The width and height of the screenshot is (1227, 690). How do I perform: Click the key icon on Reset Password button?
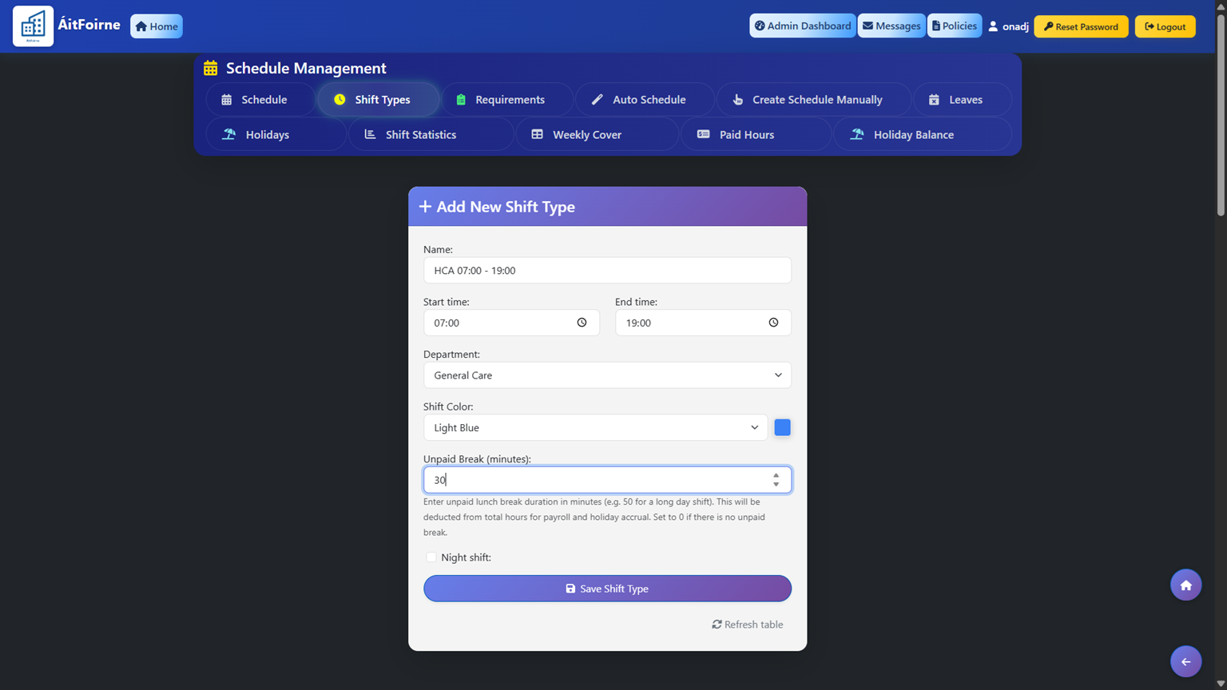pos(1048,26)
